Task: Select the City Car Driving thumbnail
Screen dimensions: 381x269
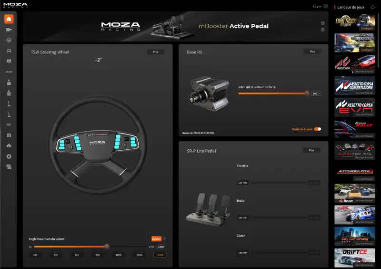Action: coord(354,237)
